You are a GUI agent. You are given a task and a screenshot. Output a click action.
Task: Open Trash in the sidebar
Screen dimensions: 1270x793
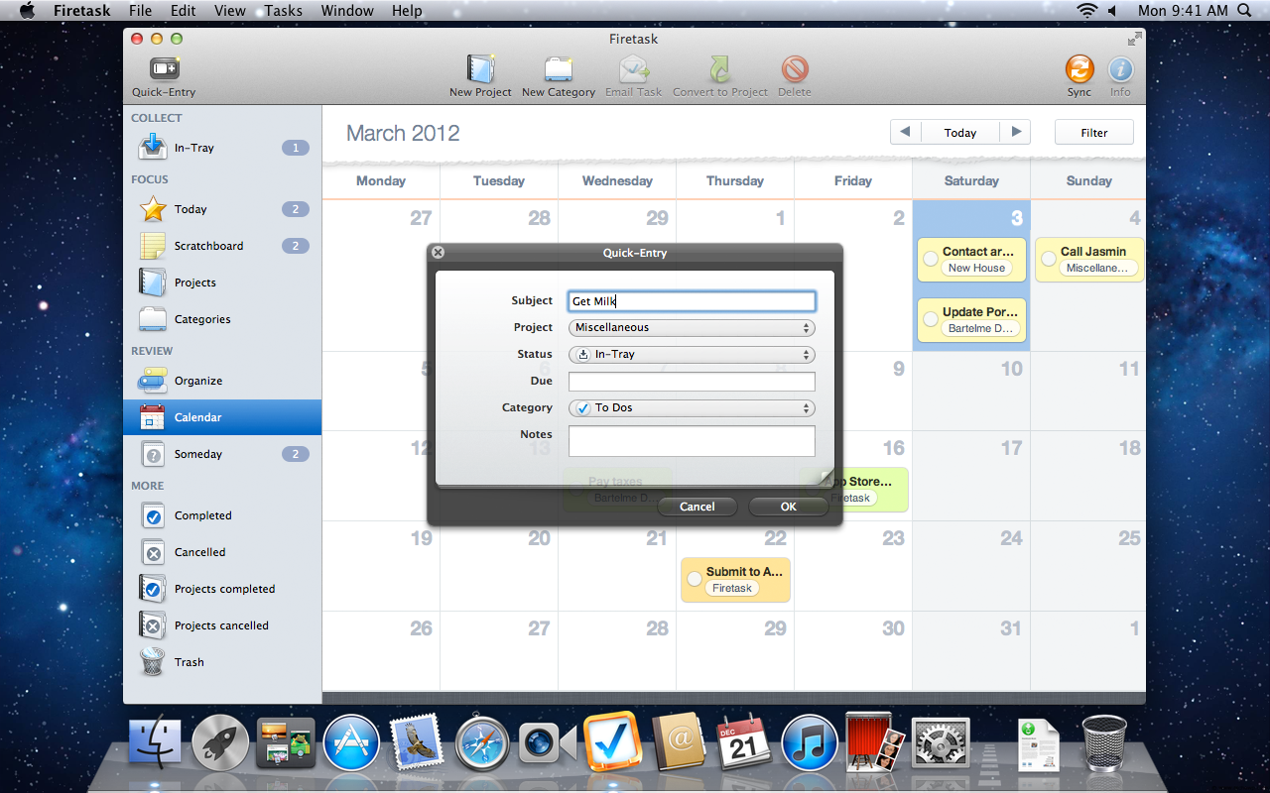coord(189,662)
